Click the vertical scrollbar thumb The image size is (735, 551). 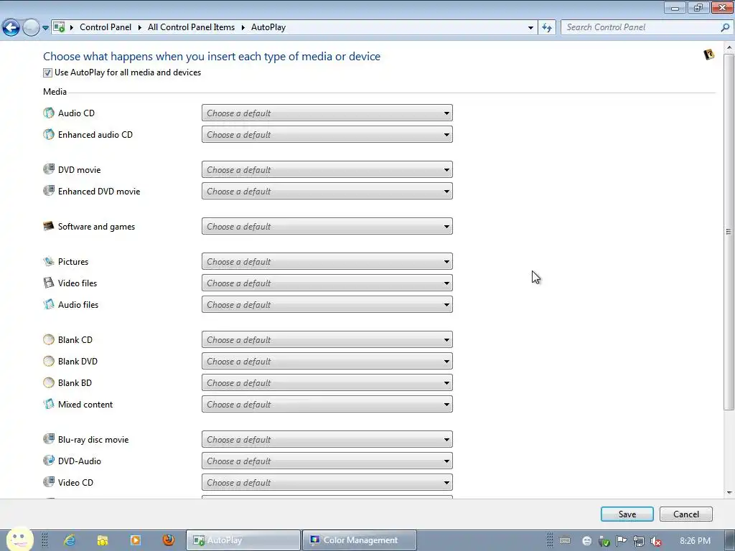(x=729, y=232)
